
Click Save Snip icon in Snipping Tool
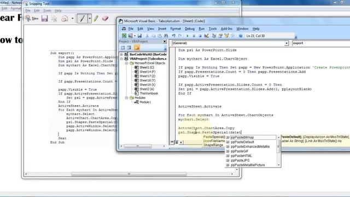click(x=45, y=18)
